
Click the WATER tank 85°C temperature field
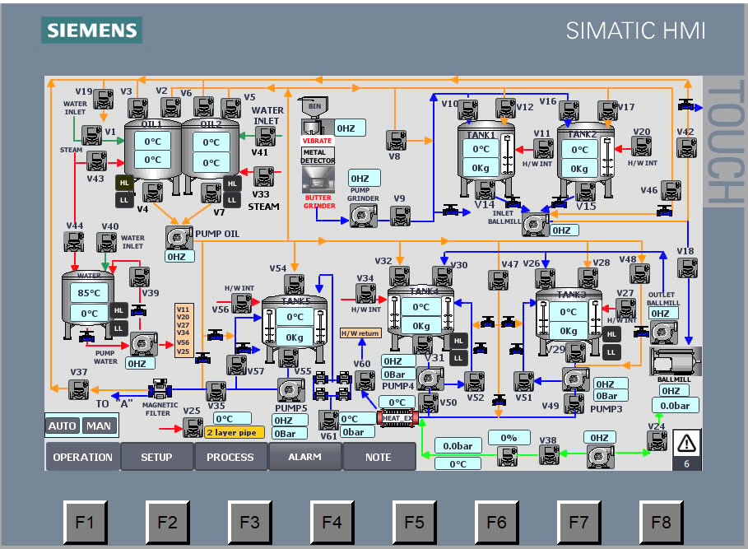tap(89, 292)
